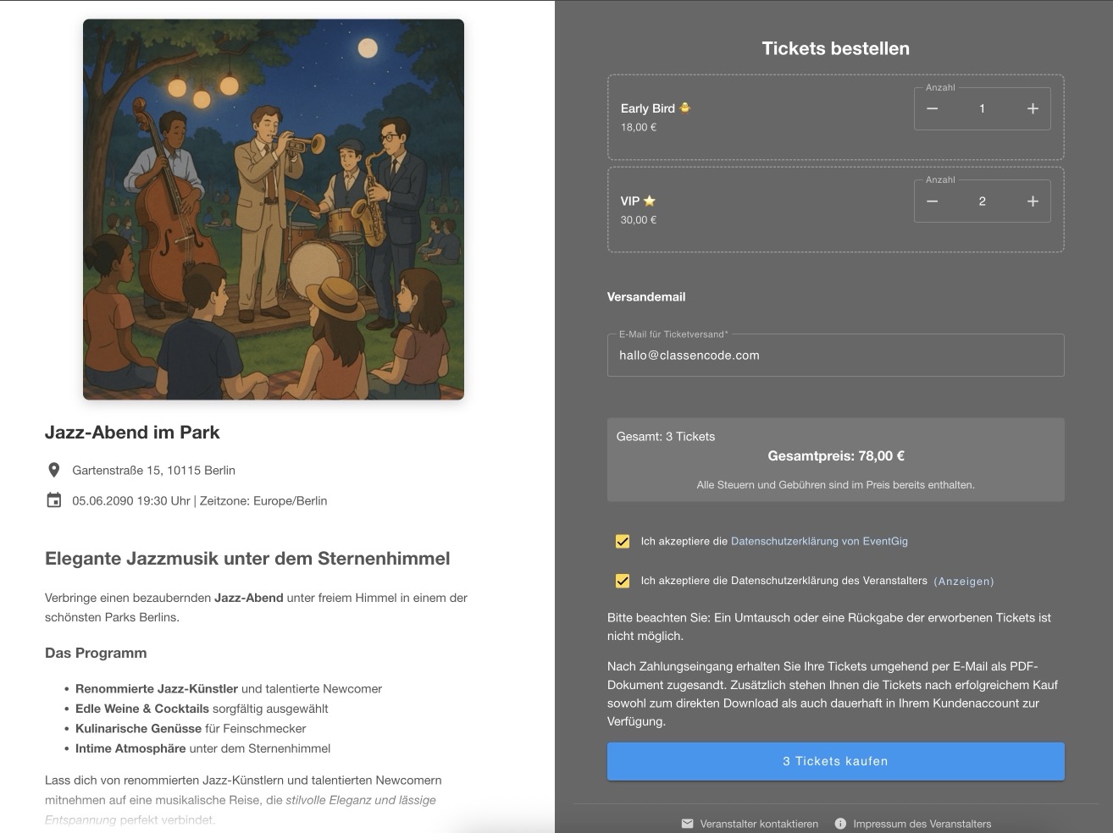The image size is (1113, 833).
Task: Open Veranstalter kontaktieren link
Action: click(759, 824)
